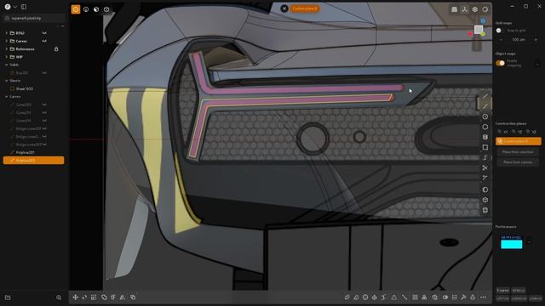Viewport: 545px width, 306px height.
Task: Click the globe-like render mode icon in viewport header
Action: tap(475, 9)
